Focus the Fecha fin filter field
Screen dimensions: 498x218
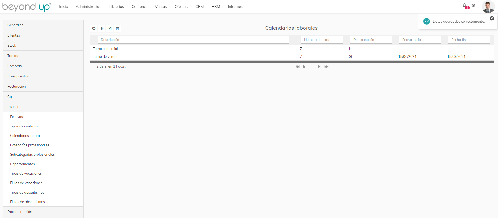[x=469, y=40]
